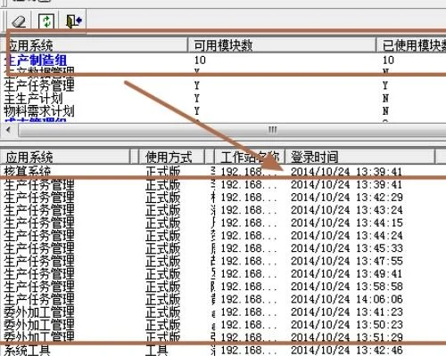Click the 登录时间 column header
This screenshot has width=446, height=356.
(359, 157)
